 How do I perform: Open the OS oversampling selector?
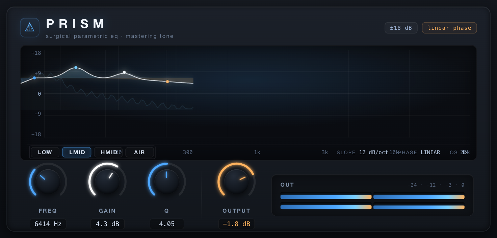click(459, 152)
